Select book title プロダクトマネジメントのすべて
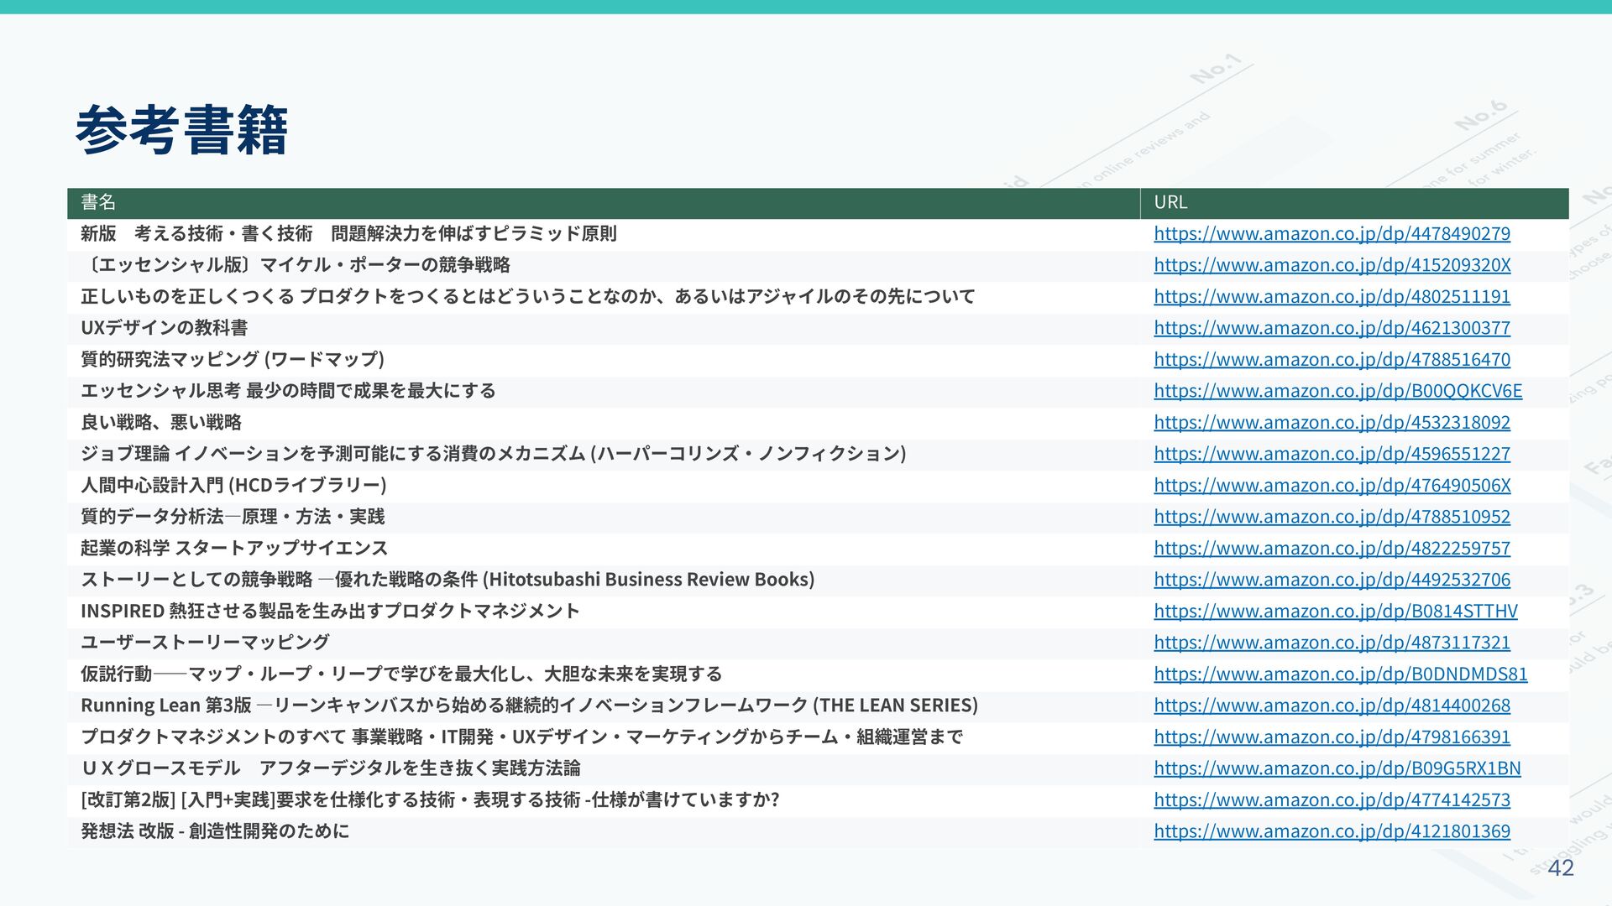The height and width of the screenshot is (906, 1612). click(x=521, y=737)
